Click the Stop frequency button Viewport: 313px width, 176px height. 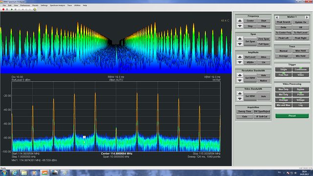[264, 26]
